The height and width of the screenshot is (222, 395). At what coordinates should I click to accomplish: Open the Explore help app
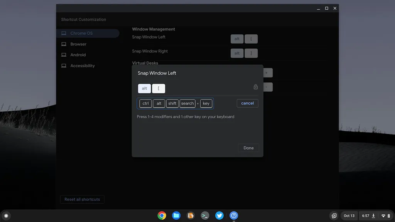pos(233,215)
